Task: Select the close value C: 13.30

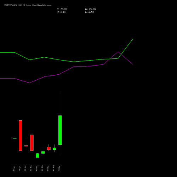Action: pos(62,9)
